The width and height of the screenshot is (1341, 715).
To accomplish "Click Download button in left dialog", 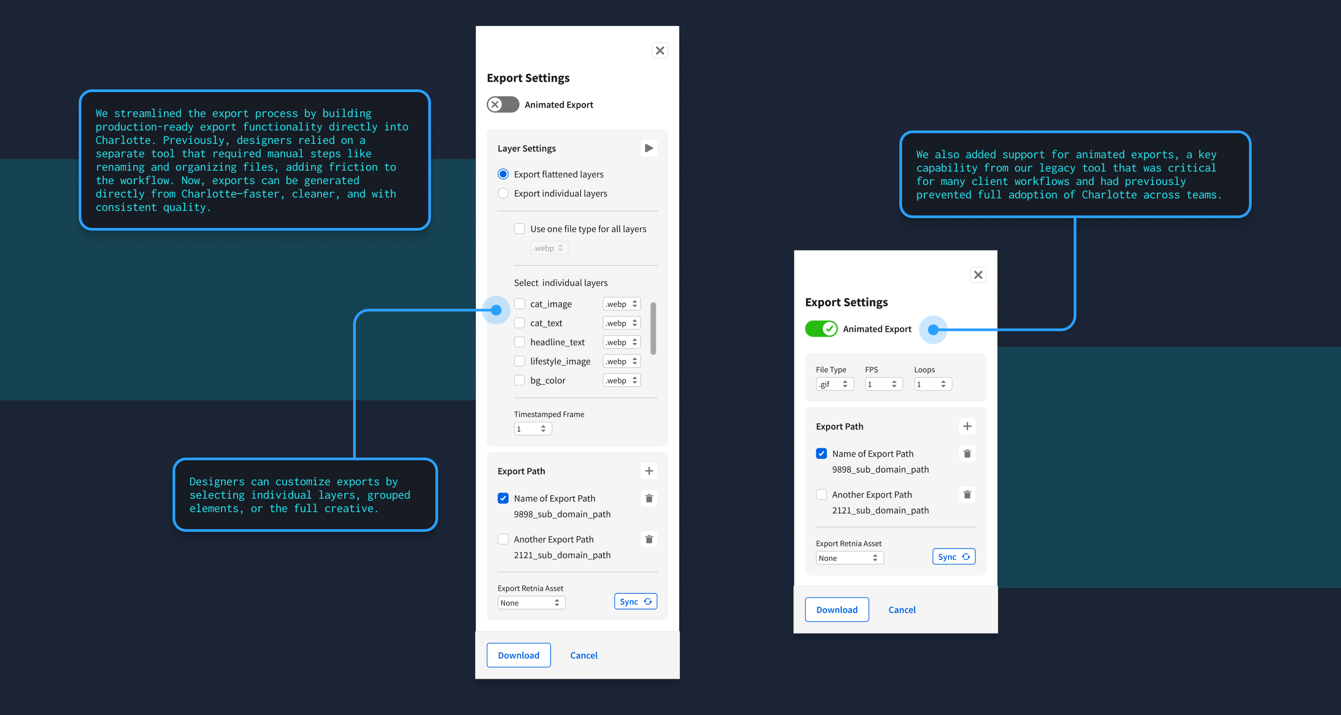I will (x=518, y=655).
